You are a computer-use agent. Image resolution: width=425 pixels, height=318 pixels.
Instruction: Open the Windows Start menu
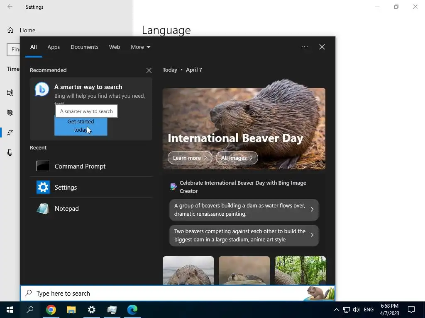click(10, 310)
